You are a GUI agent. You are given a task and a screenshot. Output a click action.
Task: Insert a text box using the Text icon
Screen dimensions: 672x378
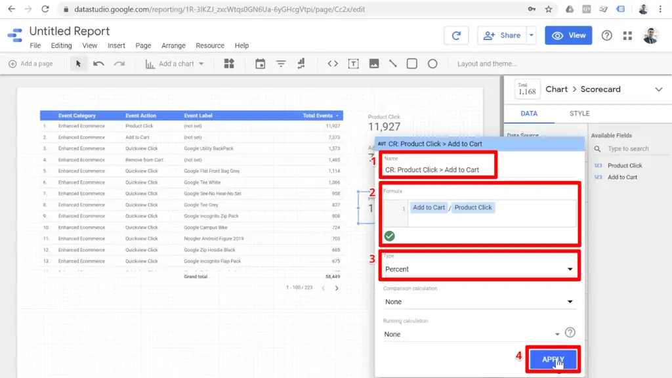[353, 64]
